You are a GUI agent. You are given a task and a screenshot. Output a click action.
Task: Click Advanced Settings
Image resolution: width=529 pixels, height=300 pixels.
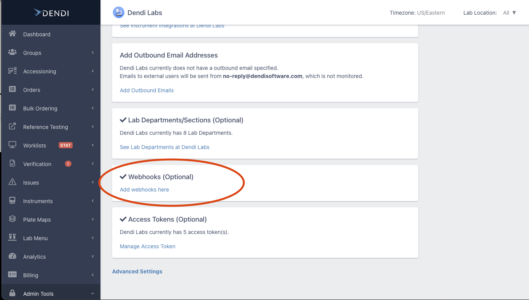(x=137, y=271)
